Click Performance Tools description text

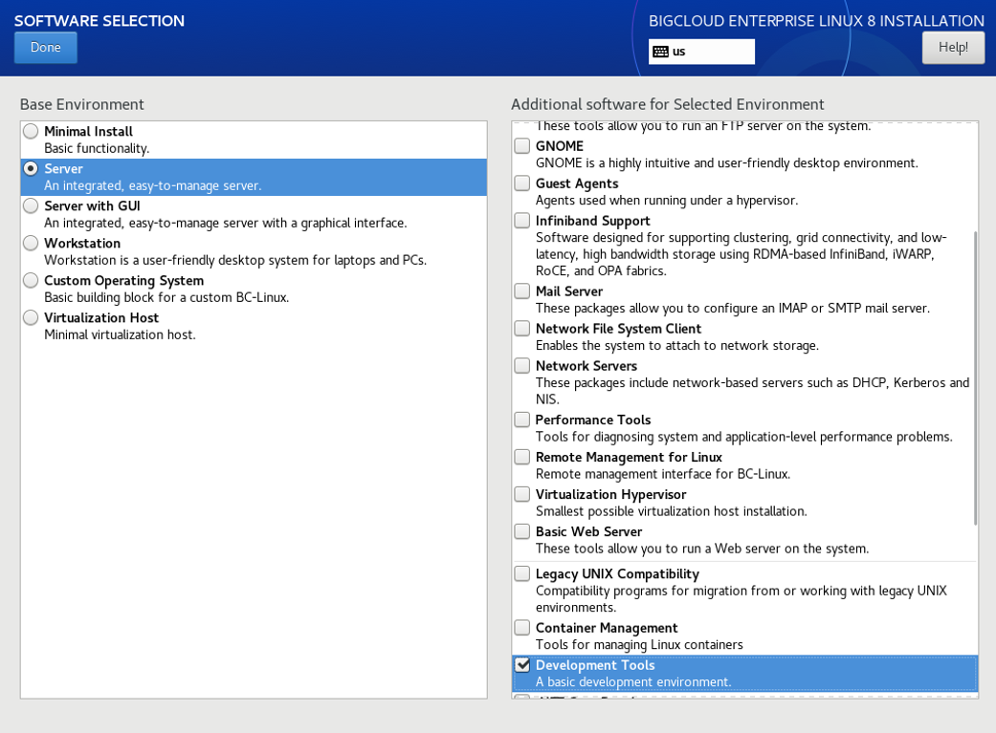[743, 438]
